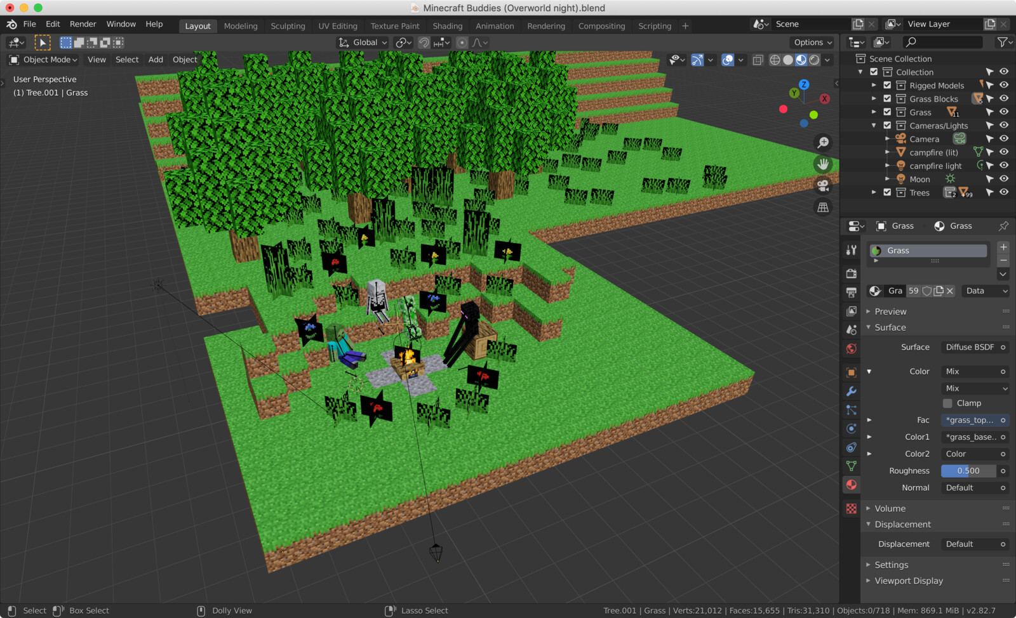The width and height of the screenshot is (1016, 618).
Task: Open the Scene properties tab
Action: pos(852,330)
